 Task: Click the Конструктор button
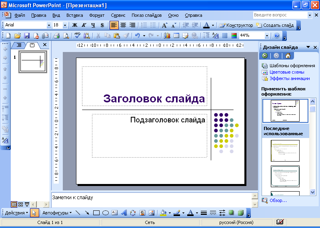(x=236, y=25)
